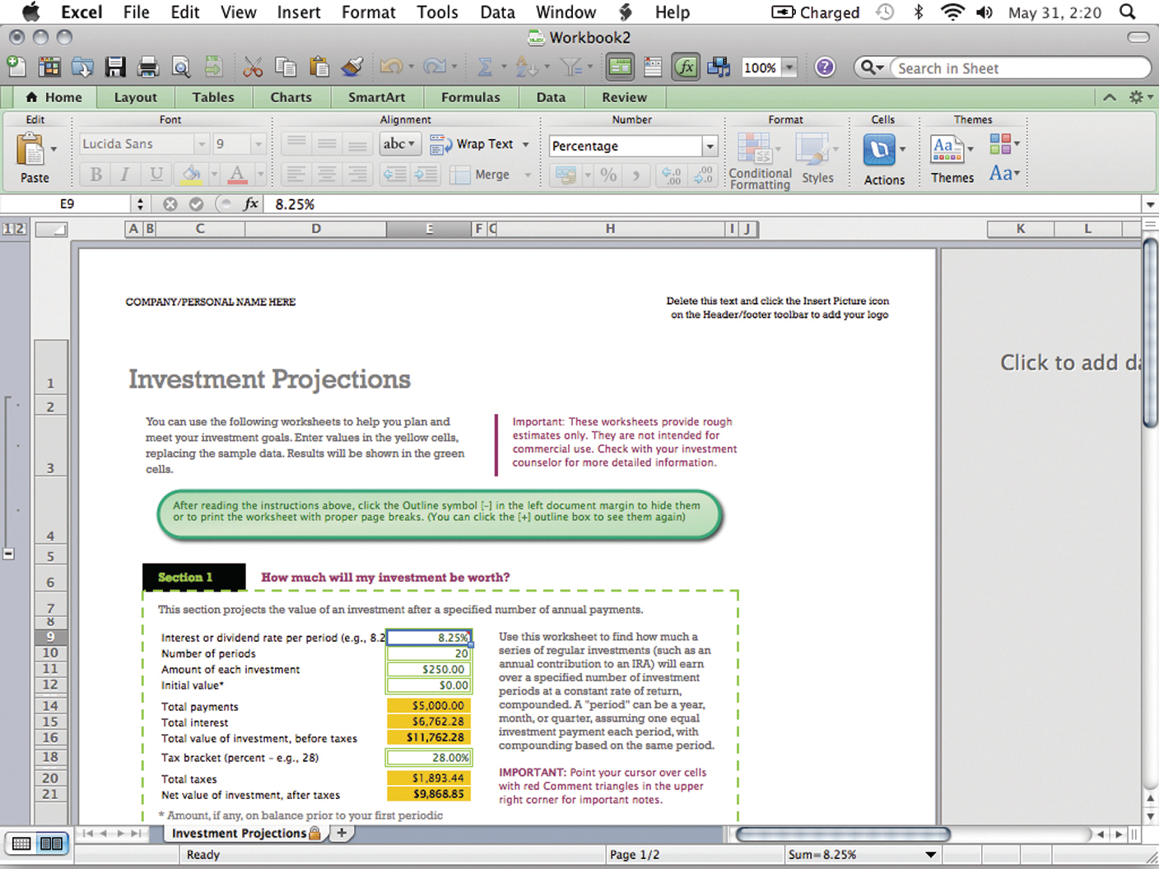Open the status bar Sum dropdown
1159x869 pixels.
(x=931, y=855)
